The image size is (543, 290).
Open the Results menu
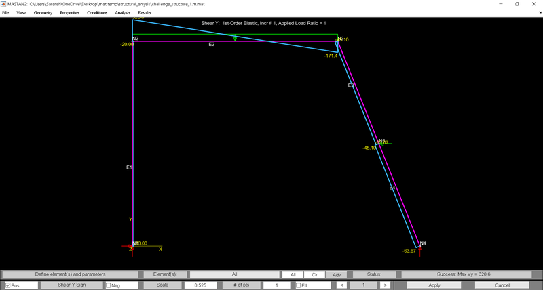point(145,13)
